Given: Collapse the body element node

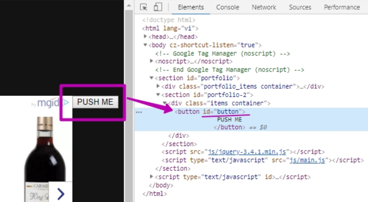Looking at the screenshot, I should pyautogui.click(x=145, y=44).
